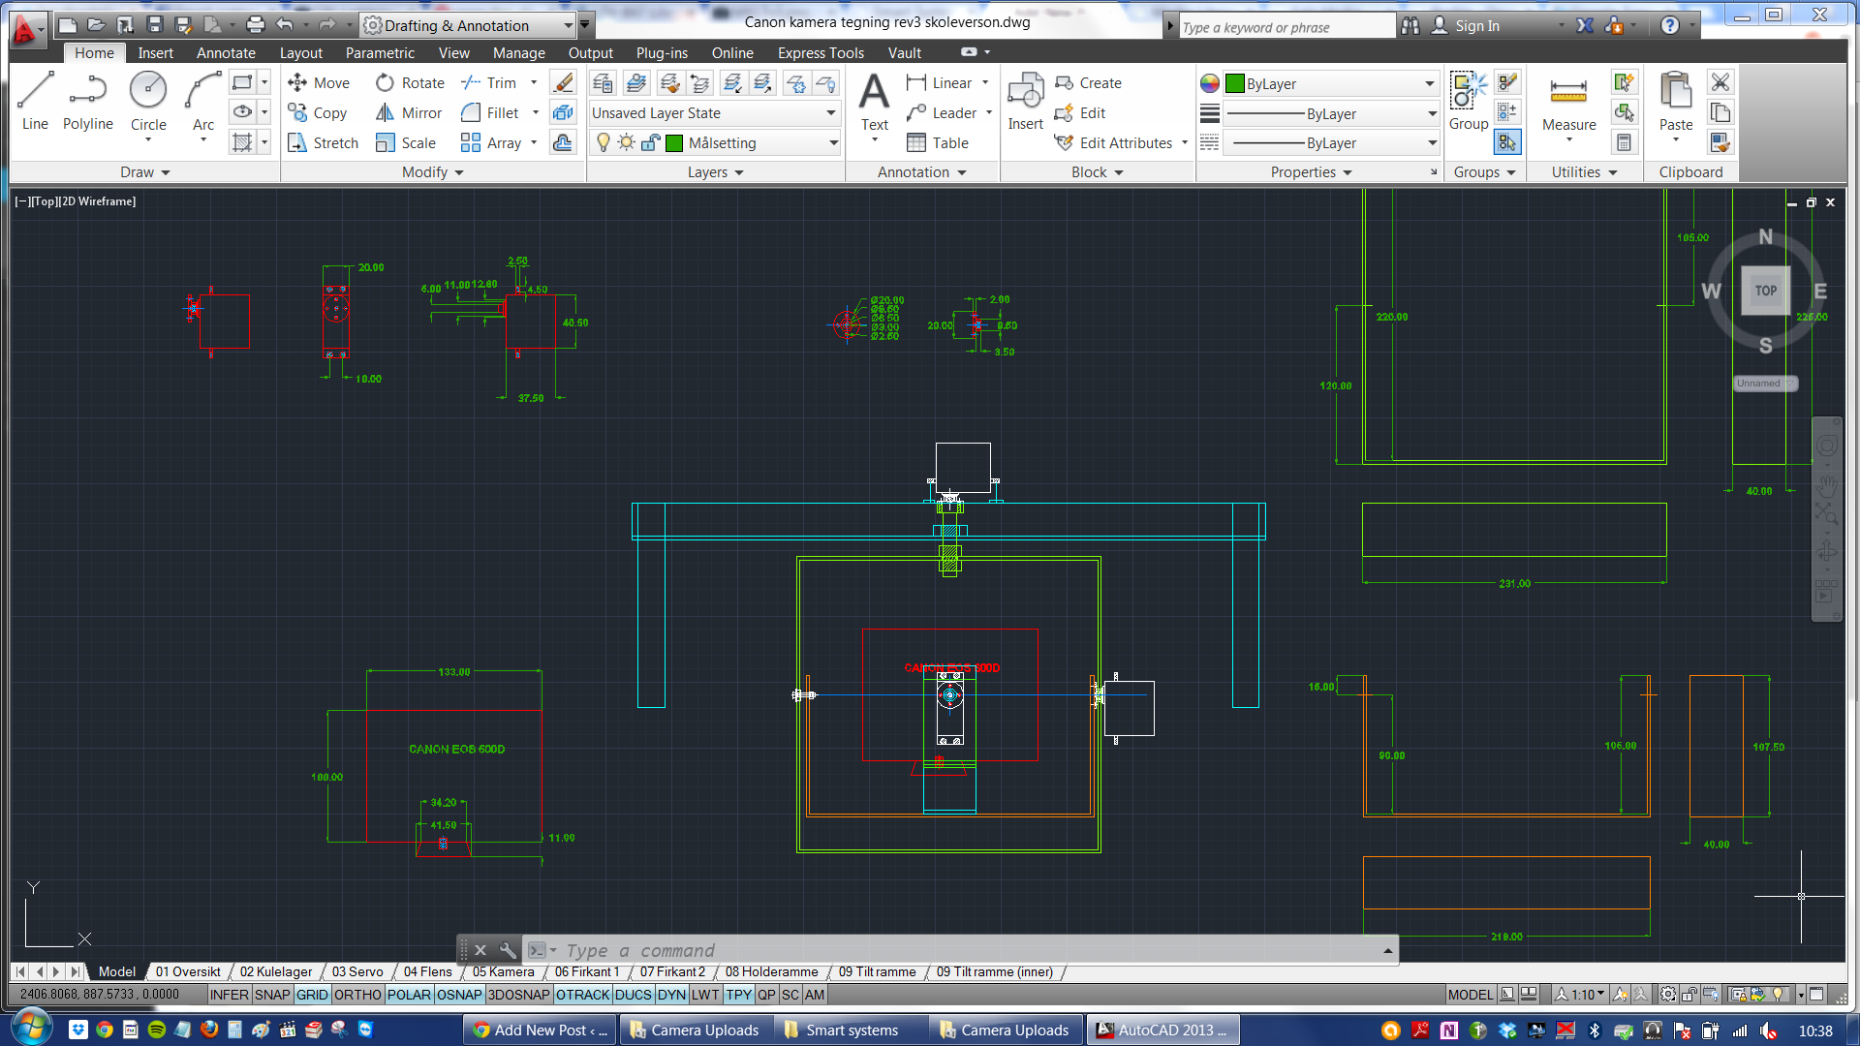Toggle POLAR tracking in status bar
Screen dimensions: 1860x1046
(409, 995)
